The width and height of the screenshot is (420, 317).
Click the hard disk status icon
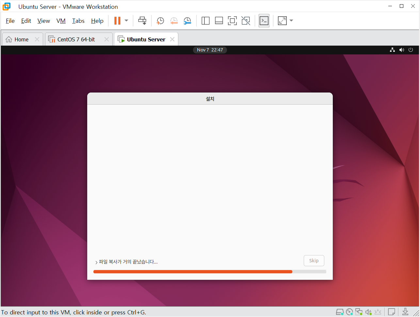point(340,312)
